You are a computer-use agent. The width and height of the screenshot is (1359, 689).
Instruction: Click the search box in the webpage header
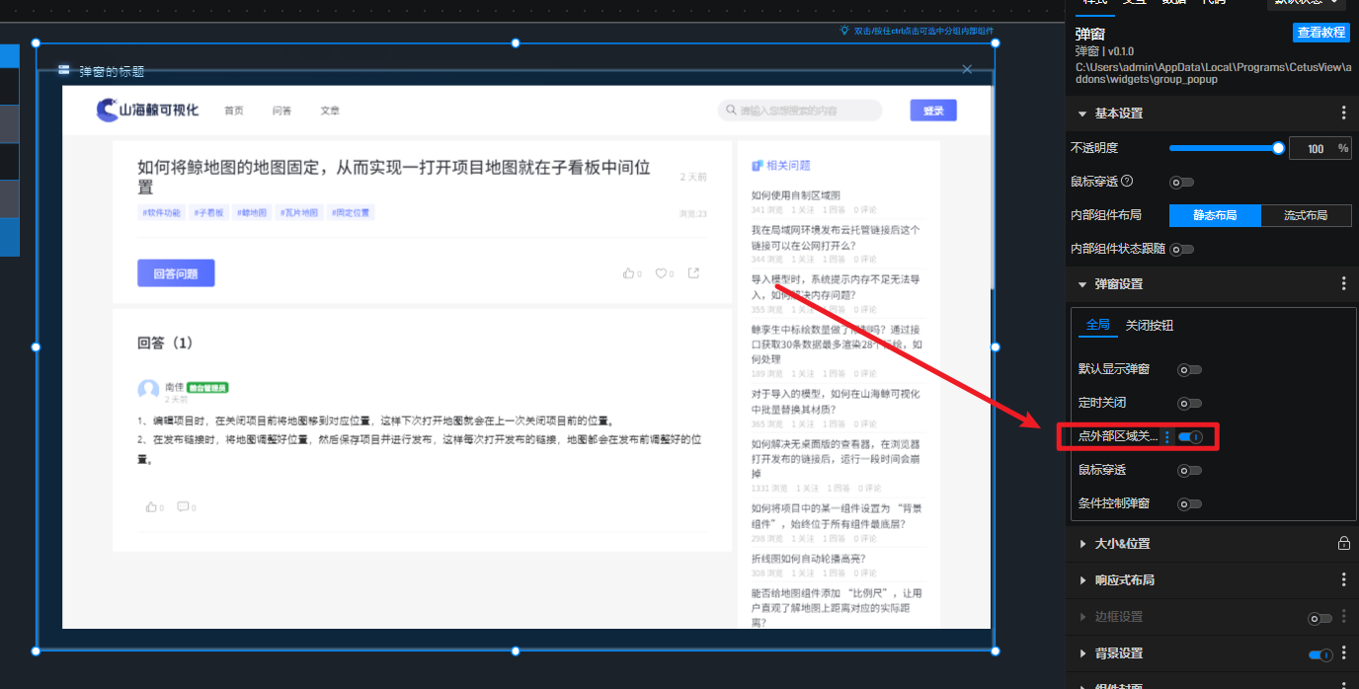click(x=800, y=111)
